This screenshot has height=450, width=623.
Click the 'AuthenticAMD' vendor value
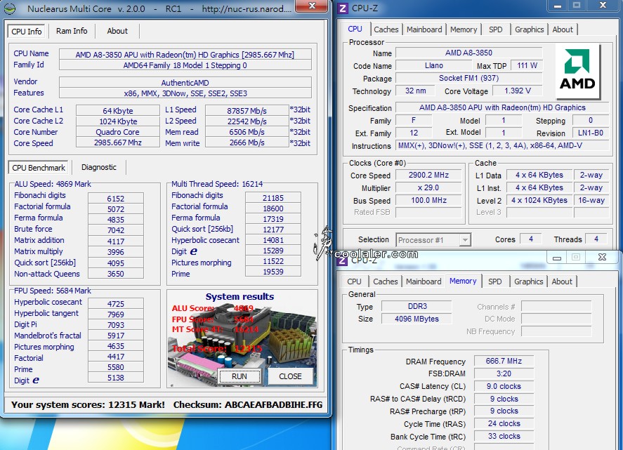(x=185, y=83)
